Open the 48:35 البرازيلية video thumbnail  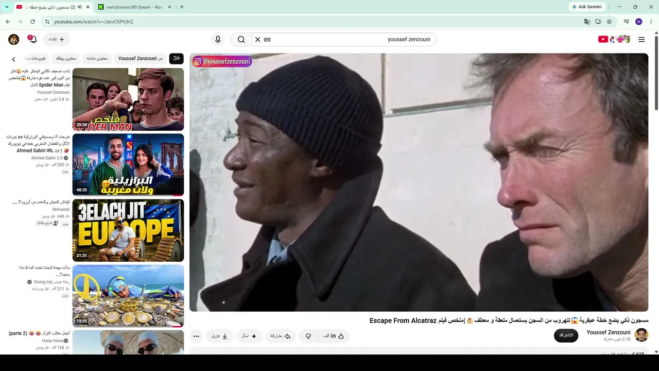coord(128,165)
